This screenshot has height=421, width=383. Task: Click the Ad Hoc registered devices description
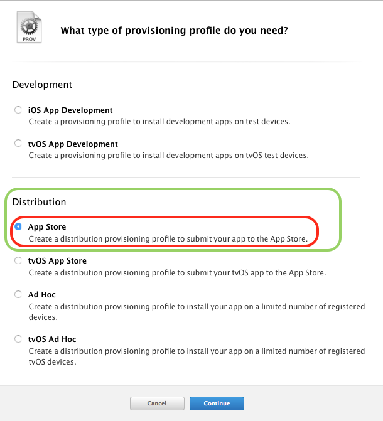coord(197,312)
